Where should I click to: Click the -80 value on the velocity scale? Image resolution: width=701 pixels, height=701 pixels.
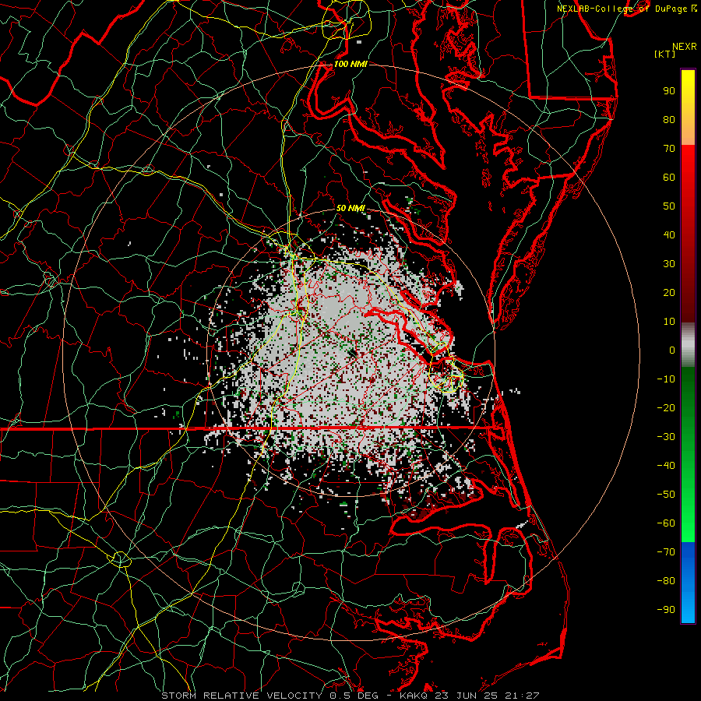(x=666, y=581)
